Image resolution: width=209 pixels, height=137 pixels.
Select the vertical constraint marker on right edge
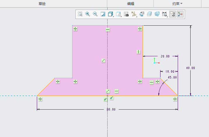pyautogui.click(x=139, y=52)
